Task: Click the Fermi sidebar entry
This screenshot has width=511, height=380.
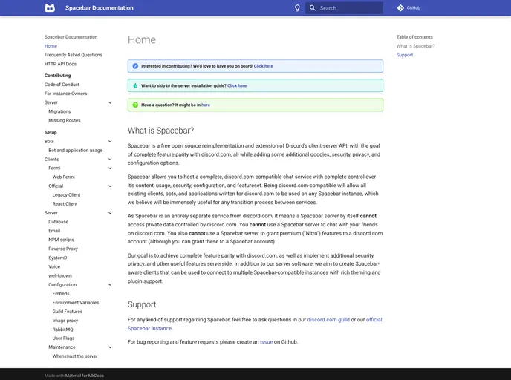Action: point(54,168)
